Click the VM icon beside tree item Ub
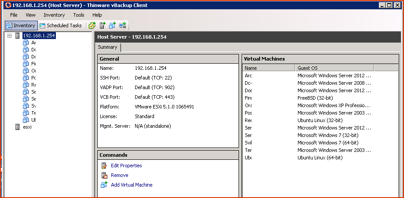The width and height of the screenshot is (404, 198). 26,119
